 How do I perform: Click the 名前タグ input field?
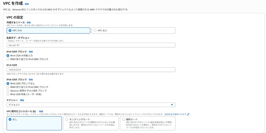[x=91, y=45]
